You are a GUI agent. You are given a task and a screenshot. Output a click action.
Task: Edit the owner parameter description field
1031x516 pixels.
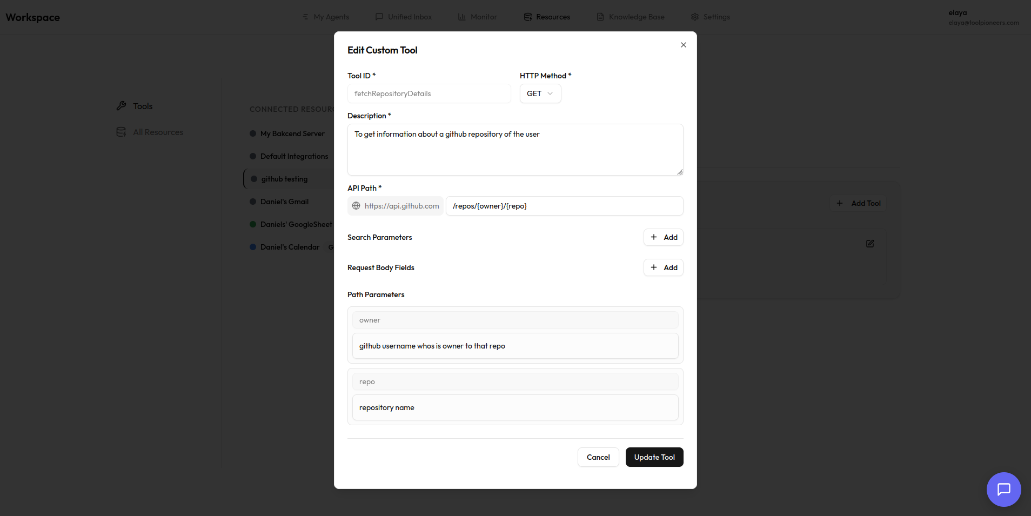point(515,346)
